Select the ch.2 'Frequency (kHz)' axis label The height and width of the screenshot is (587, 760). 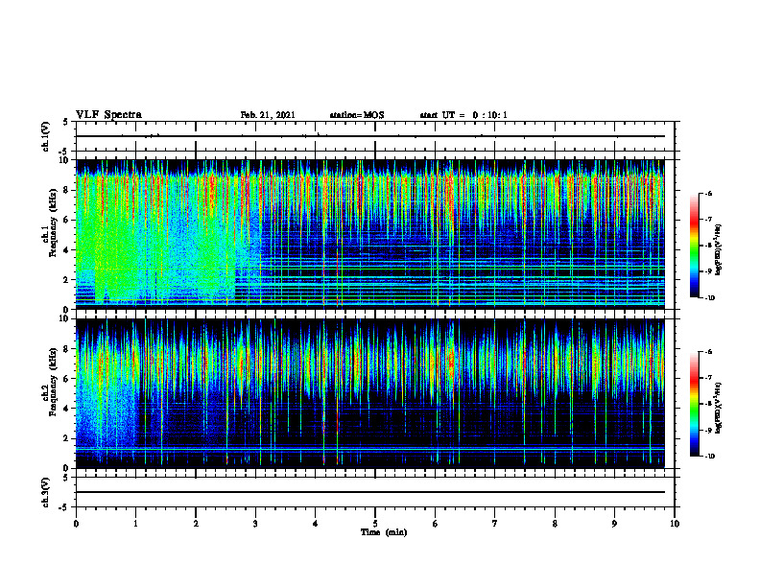tap(53, 382)
